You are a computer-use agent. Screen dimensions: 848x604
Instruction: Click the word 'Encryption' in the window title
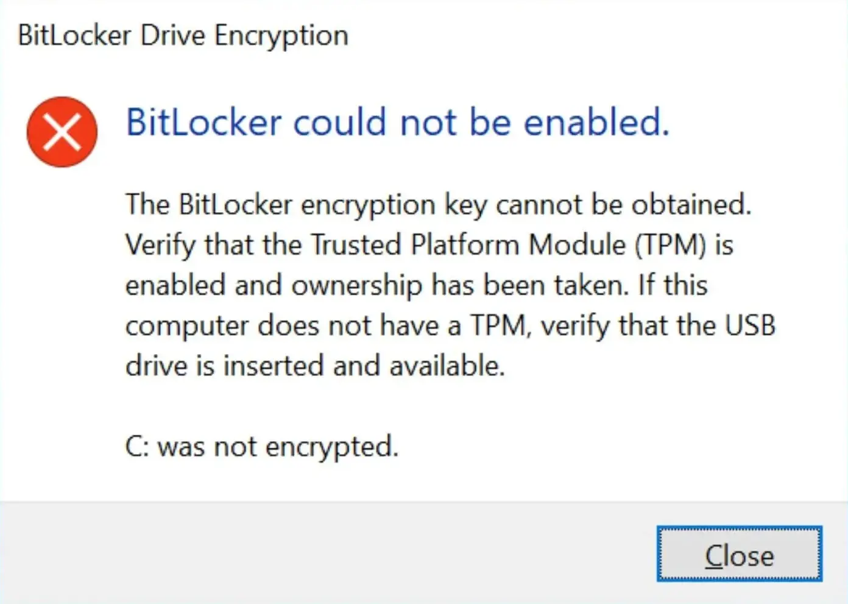coord(281,36)
